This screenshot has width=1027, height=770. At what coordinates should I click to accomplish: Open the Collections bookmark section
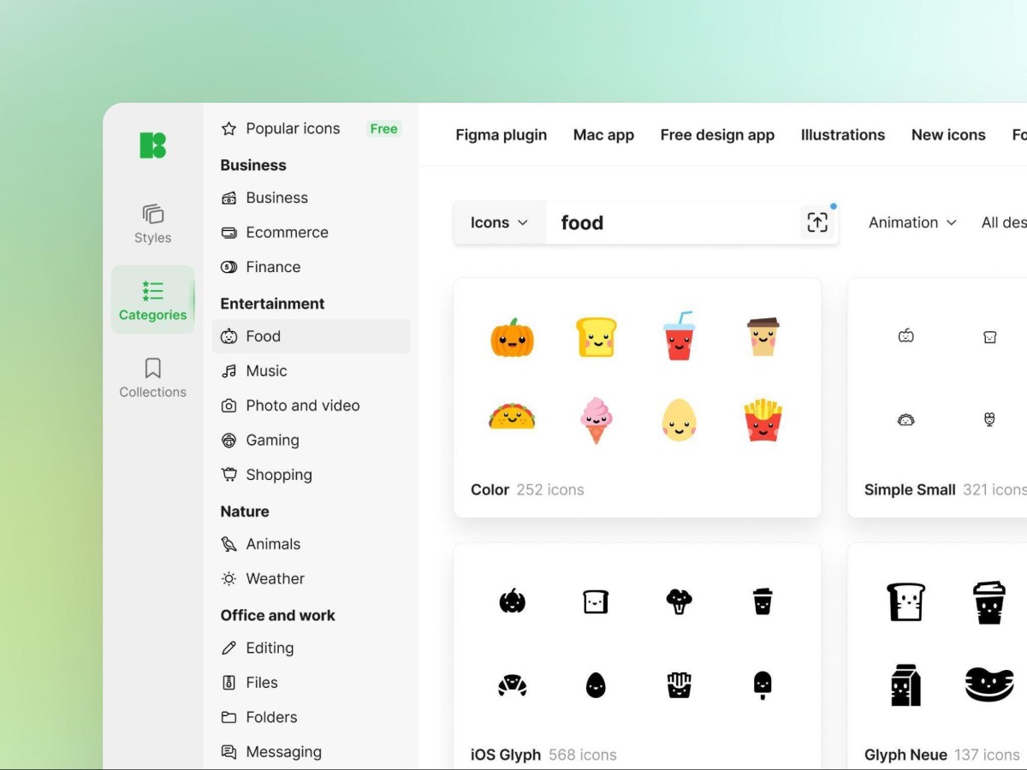(x=152, y=377)
